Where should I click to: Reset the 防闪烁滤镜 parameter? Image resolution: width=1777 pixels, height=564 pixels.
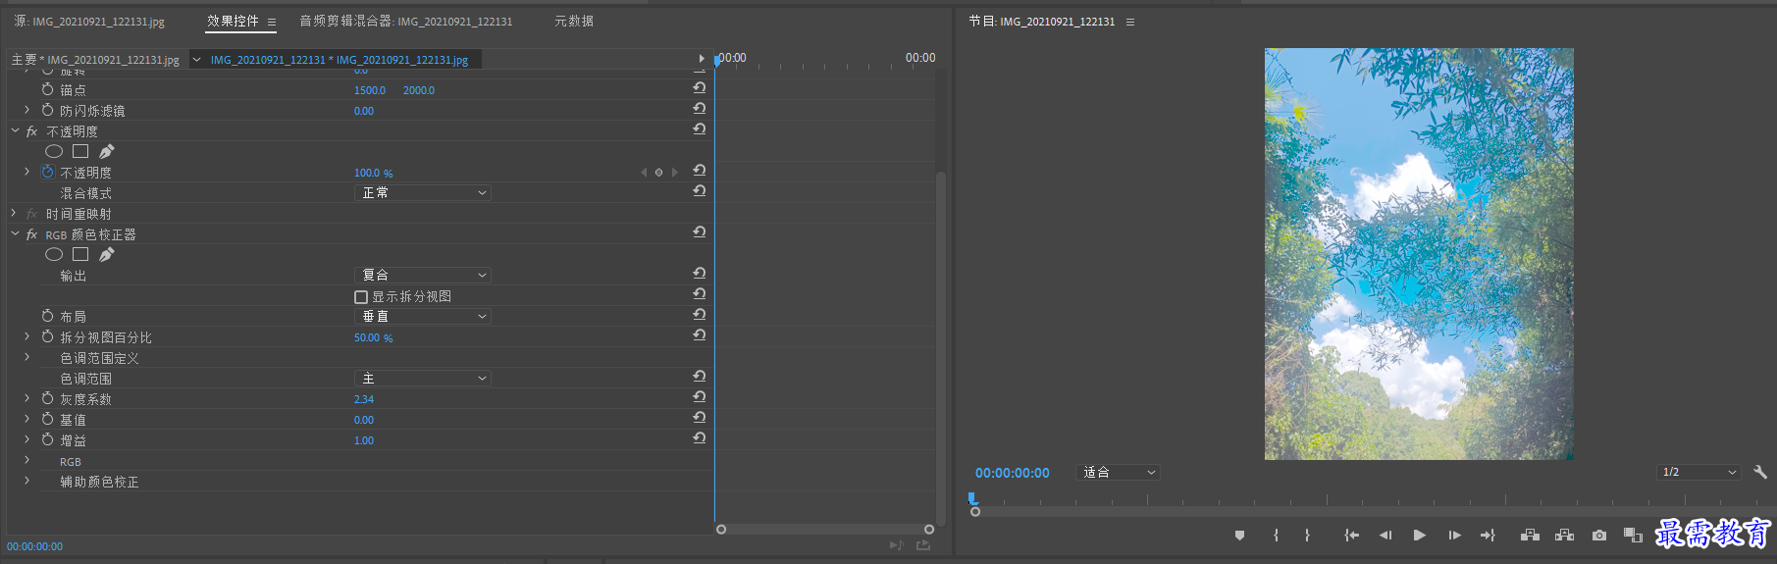[x=700, y=108]
